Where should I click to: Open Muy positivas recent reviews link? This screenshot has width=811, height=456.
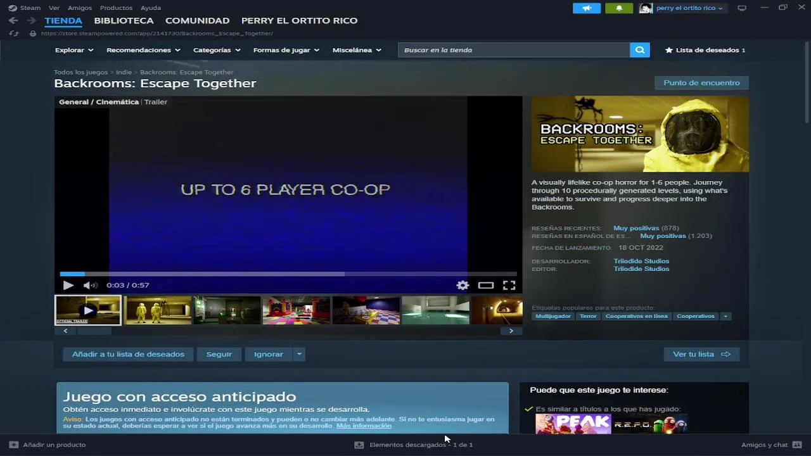click(636, 228)
